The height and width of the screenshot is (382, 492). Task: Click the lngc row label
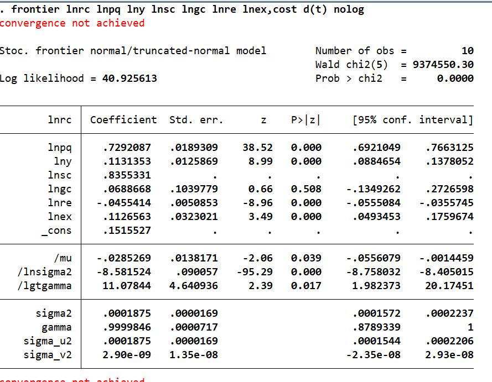[x=60, y=189]
